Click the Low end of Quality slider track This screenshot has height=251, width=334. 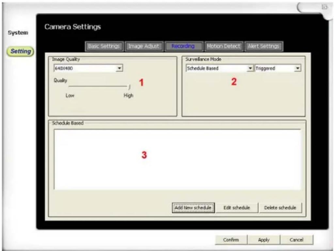[x=70, y=87]
